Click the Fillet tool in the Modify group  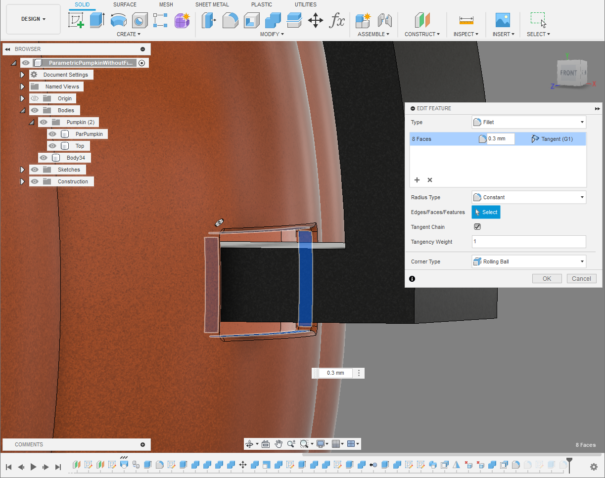(x=230, y=20)
